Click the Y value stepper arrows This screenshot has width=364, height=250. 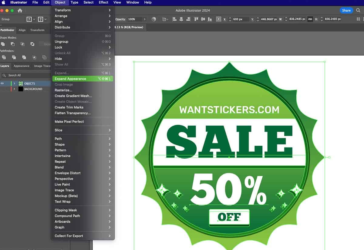258,19
